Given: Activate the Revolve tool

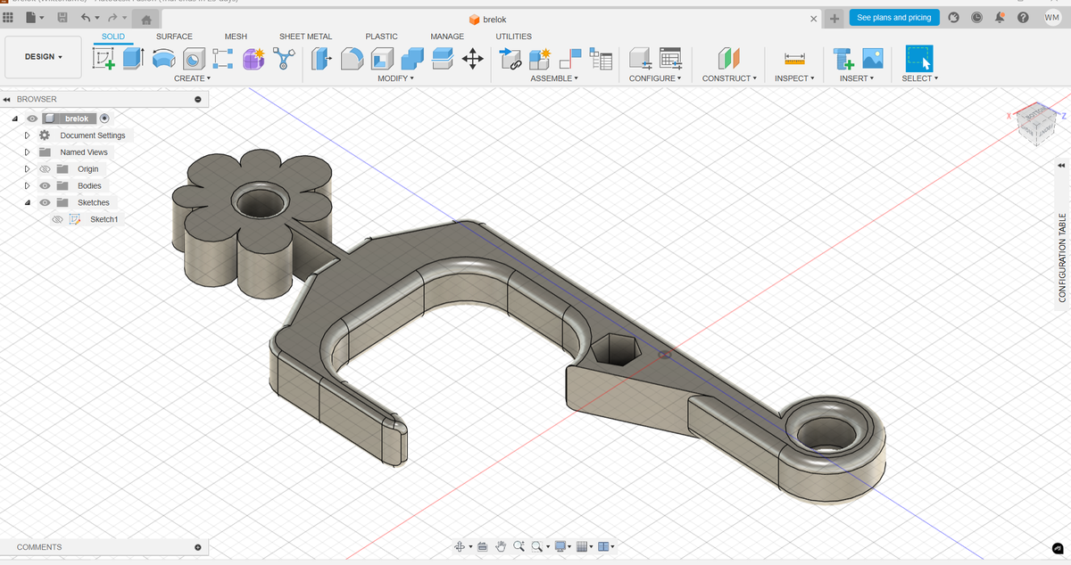Looking at the screenshot, I should click(163, 59).
